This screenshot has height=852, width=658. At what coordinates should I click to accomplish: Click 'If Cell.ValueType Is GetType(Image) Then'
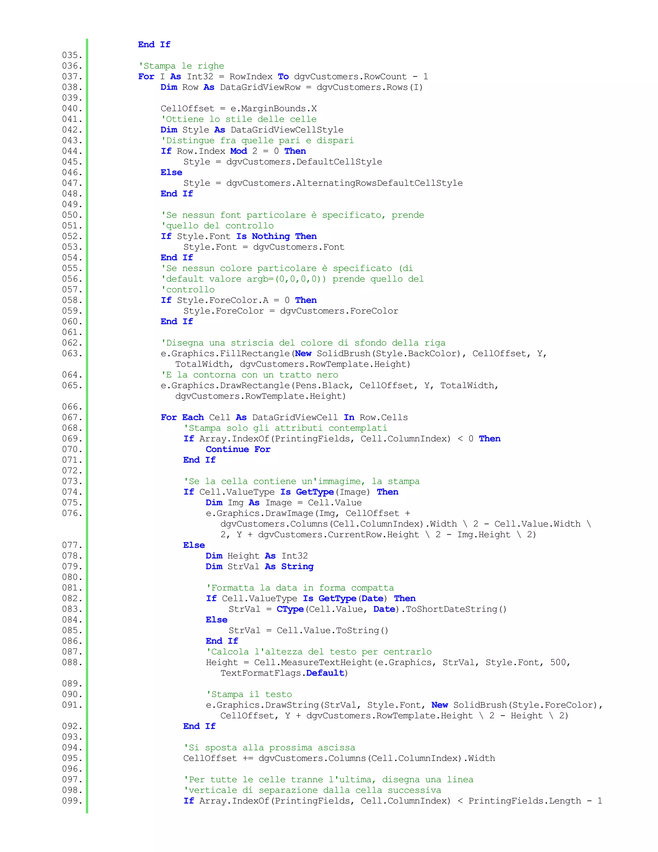(291, 492)
